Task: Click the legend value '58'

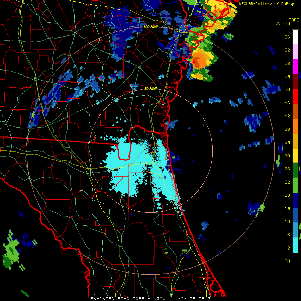Action: 287,63
